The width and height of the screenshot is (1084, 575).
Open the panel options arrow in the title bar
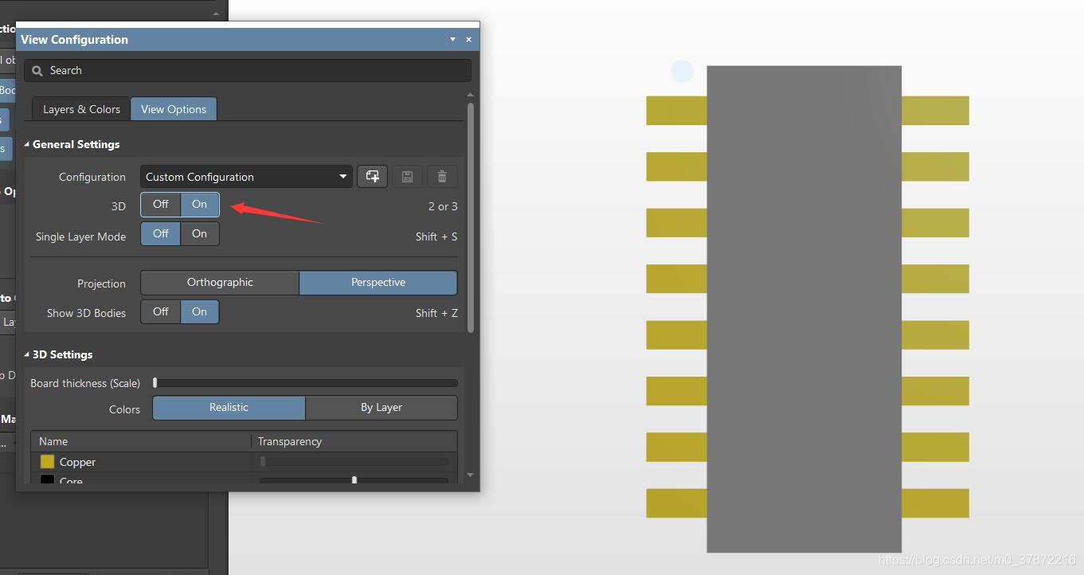(452, 39)
